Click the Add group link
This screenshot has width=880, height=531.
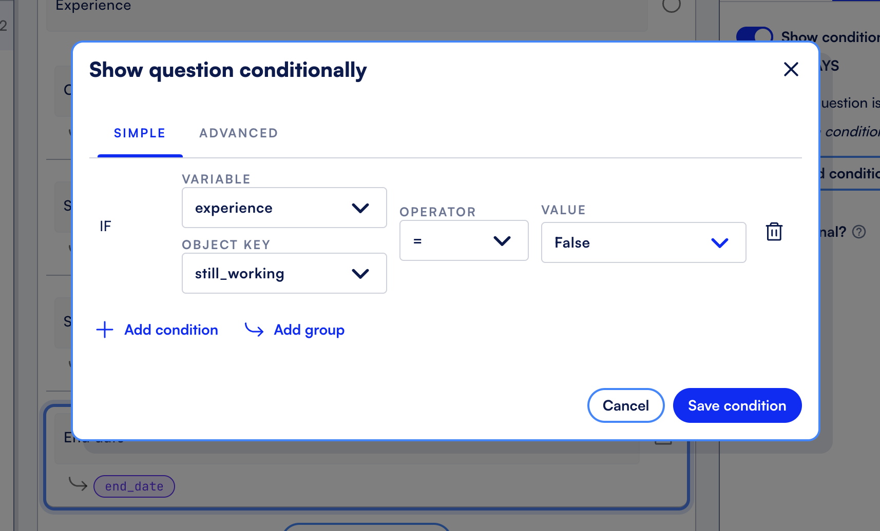point(309,330)
